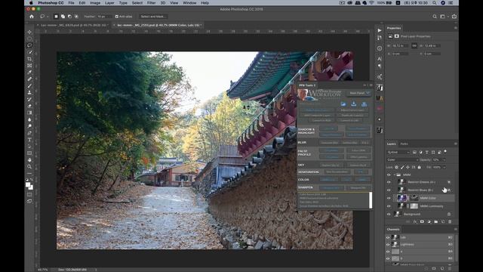Click the Gaussian Blur button in PPW panel

tap(329, 143)
